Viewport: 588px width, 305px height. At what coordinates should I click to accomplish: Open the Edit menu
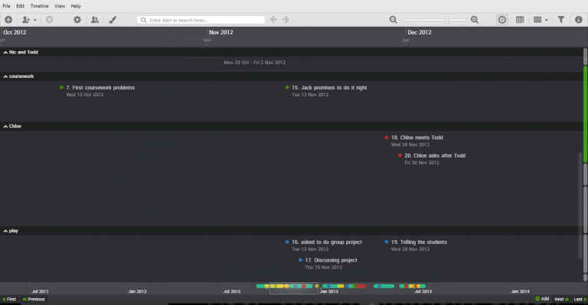pyautogui.click(x=20, y=6)
